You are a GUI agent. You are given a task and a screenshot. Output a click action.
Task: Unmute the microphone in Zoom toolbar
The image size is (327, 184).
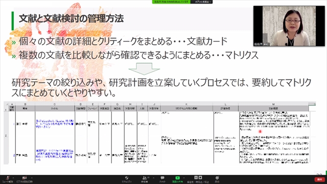(8, 179)
